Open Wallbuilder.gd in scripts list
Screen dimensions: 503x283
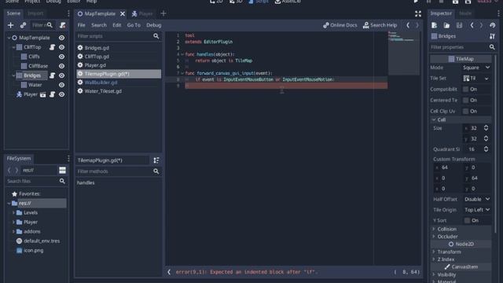point(101,83)
